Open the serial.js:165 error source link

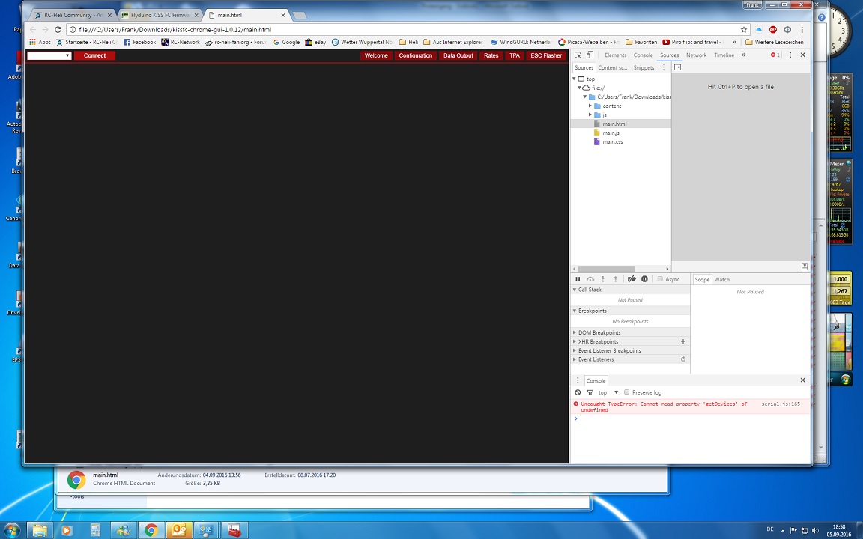point(780,404)
